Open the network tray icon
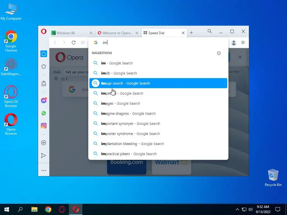287x215 pixels. pyautogui.click(x=244, y=209)
